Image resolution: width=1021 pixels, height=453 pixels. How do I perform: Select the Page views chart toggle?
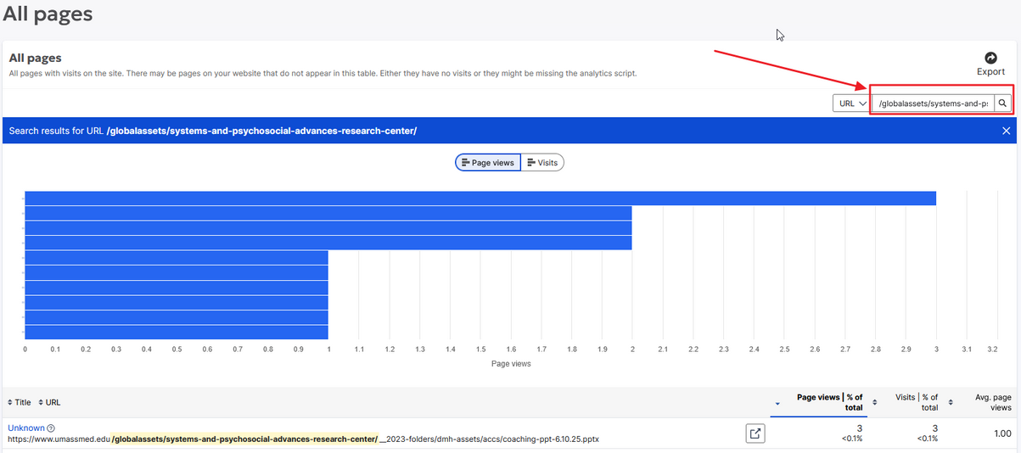coord(488,162)
